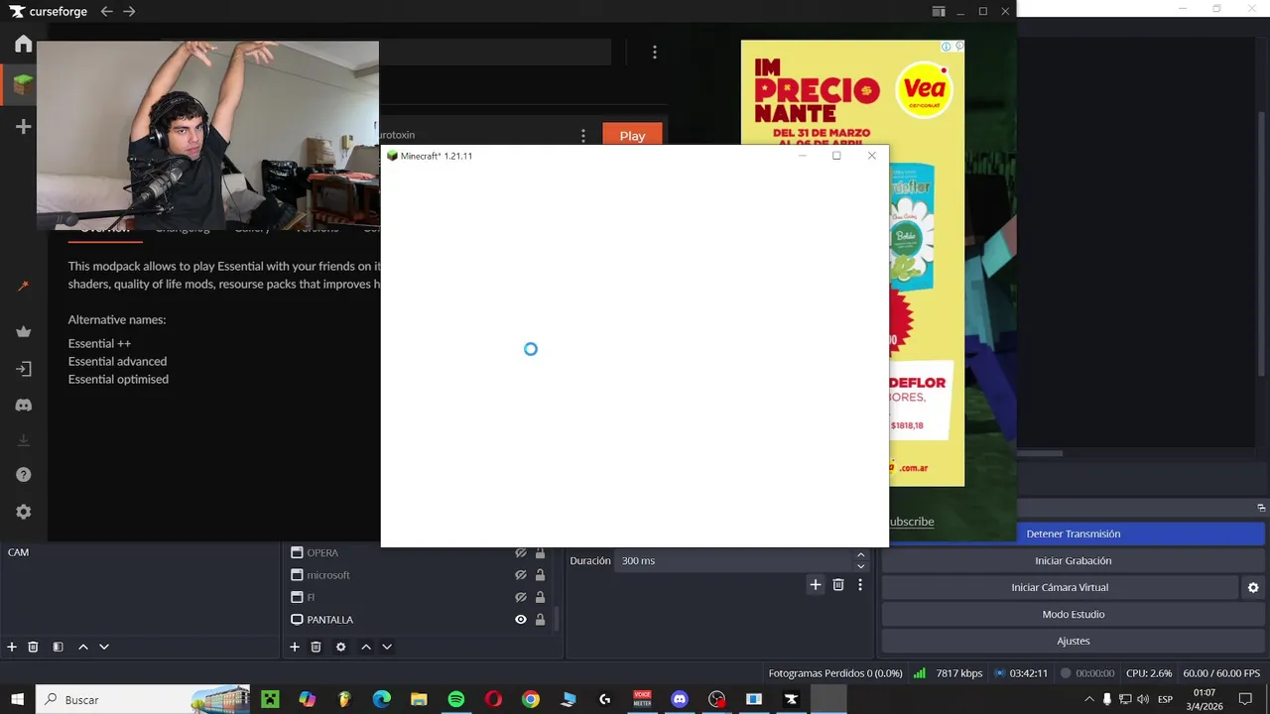This screenshot has height=714, width=1270.
Task: Remove the transition with the trash icon
Action: click(838, 585)
